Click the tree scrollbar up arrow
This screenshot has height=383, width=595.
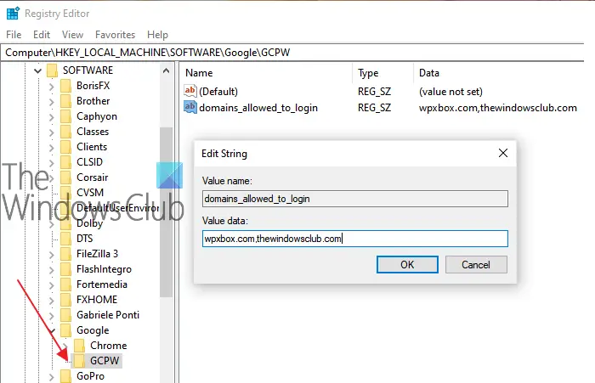166,71
